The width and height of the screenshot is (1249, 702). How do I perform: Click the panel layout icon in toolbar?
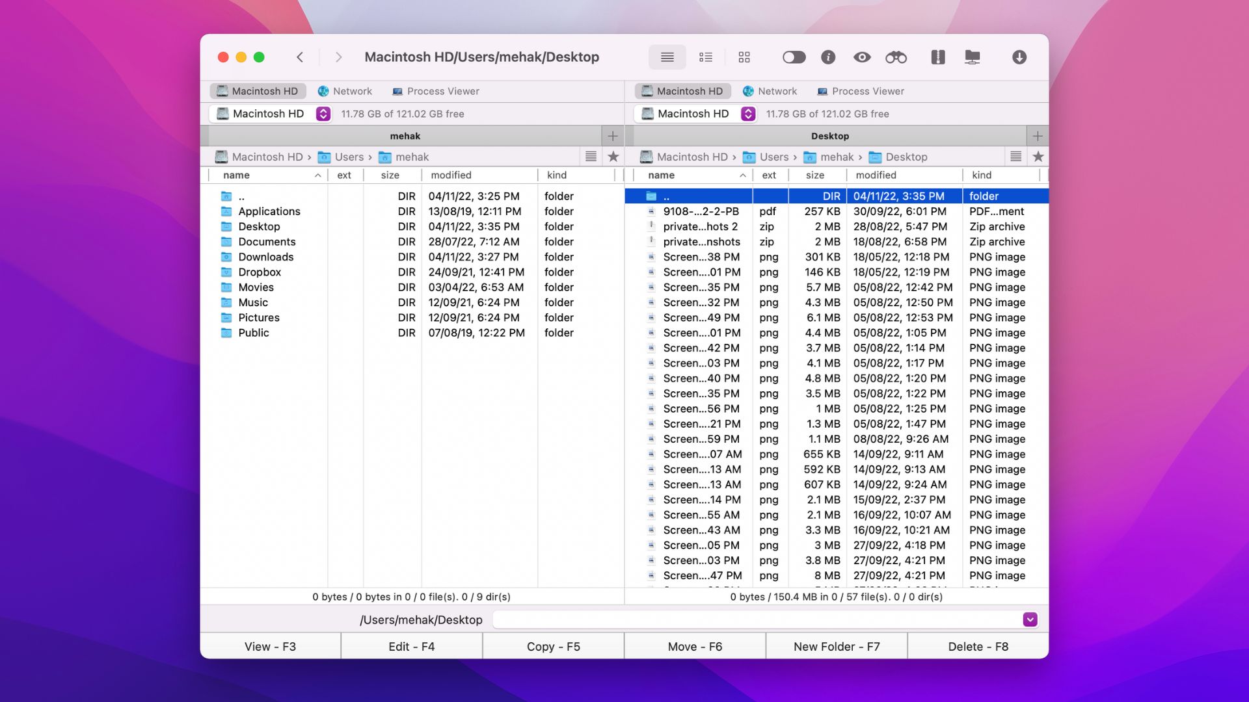coord(744,57)
